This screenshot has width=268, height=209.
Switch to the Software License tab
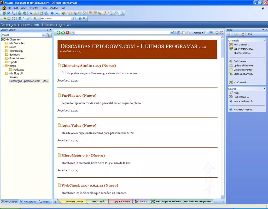click(74, 201)
